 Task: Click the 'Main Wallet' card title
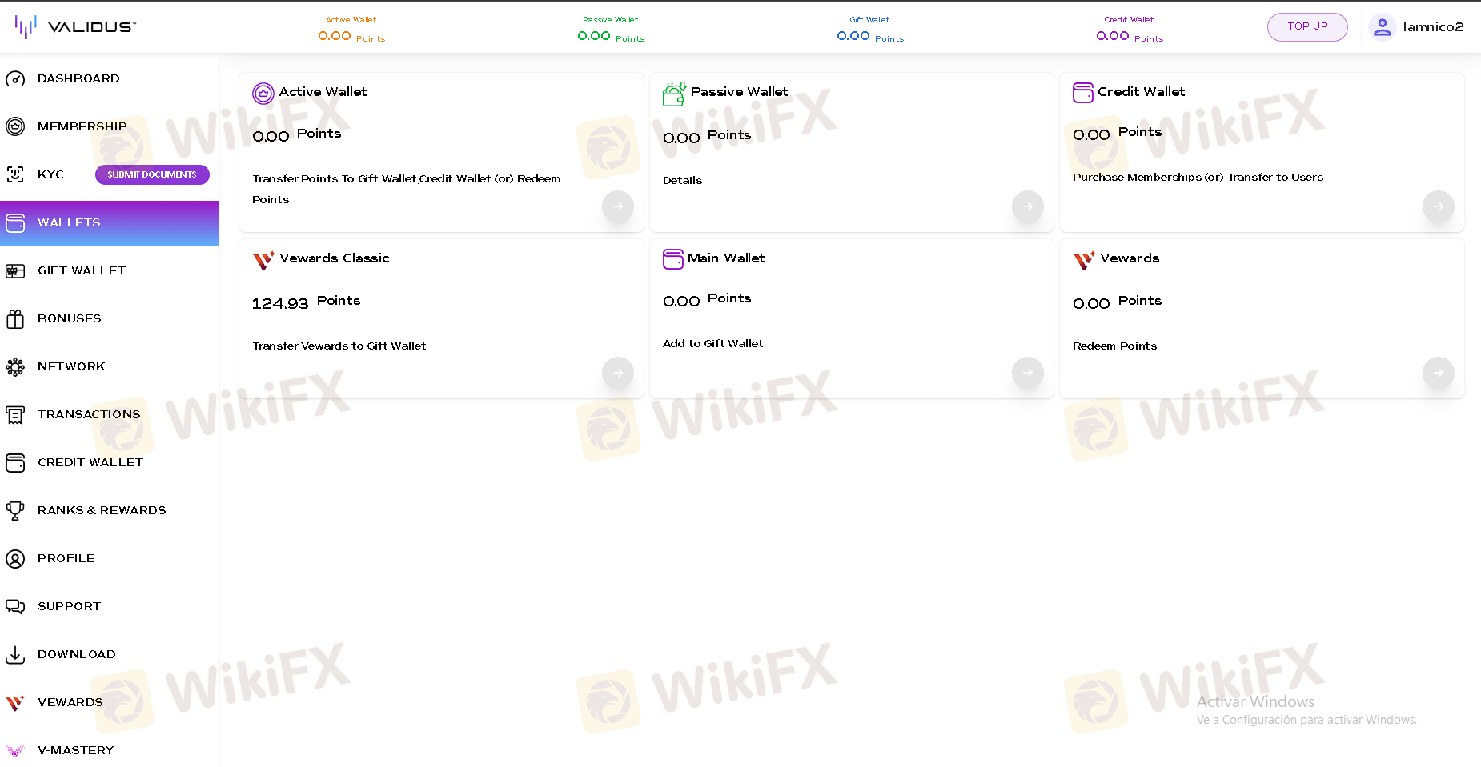(726, 258)
